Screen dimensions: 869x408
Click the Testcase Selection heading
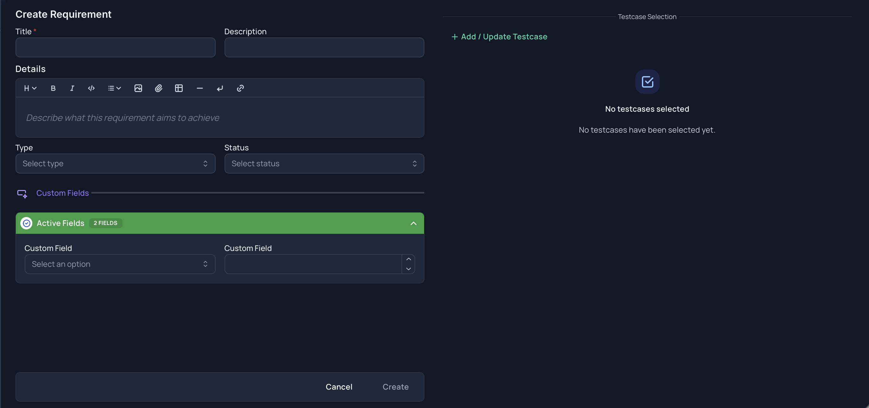[x=647, y=16]
